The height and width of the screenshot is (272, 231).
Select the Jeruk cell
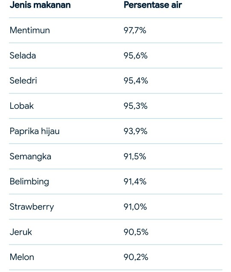pos(21,232)
